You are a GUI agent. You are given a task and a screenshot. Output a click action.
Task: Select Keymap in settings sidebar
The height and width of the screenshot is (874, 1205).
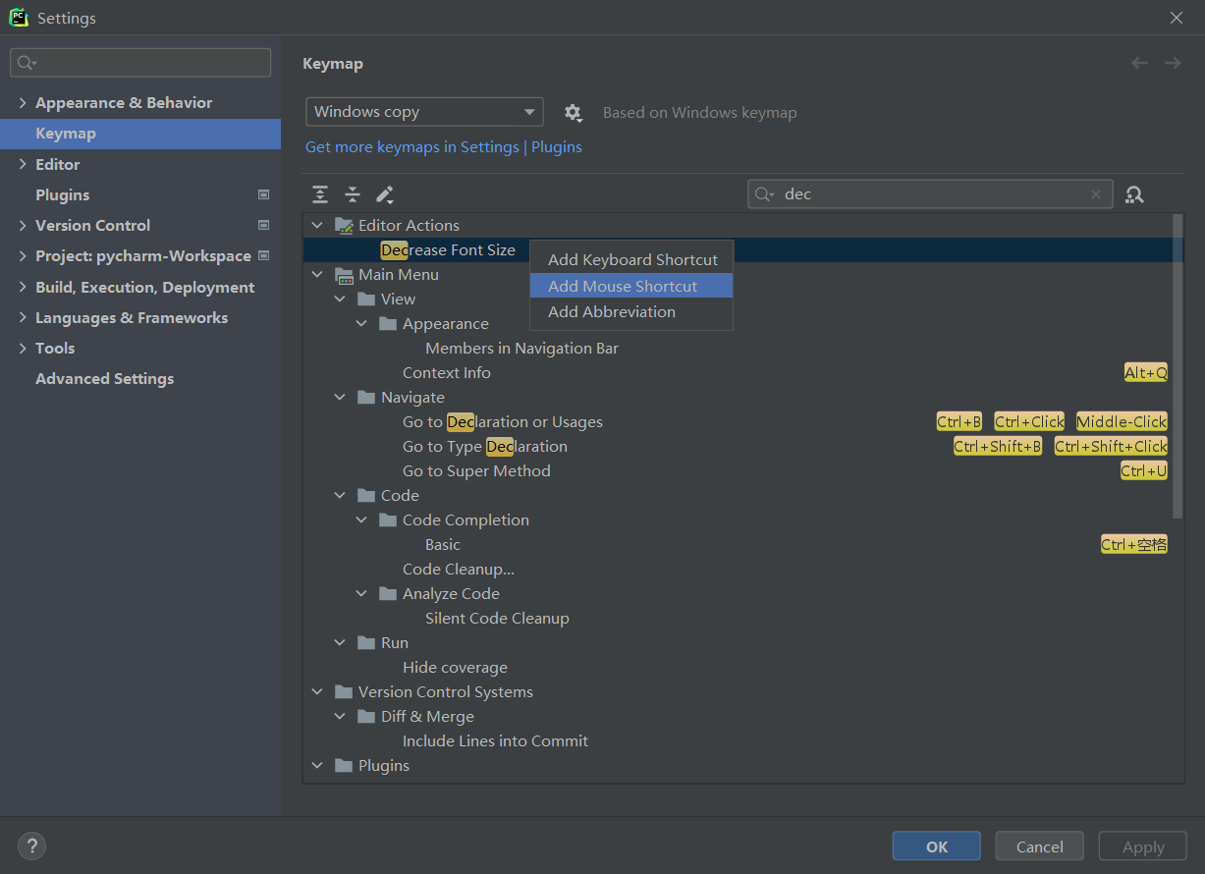140,134
